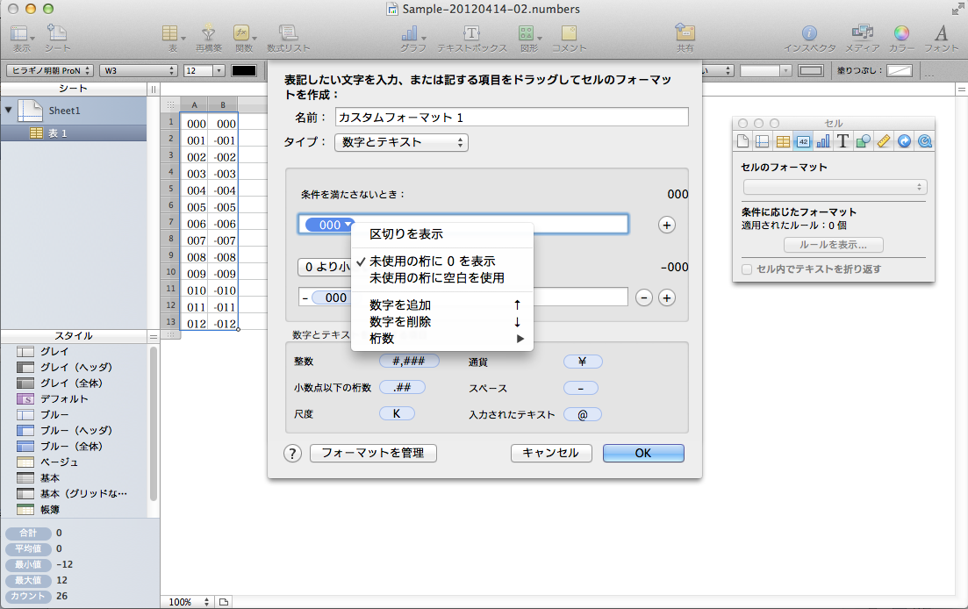Click the Media browser icon
Image resolution: width=968 pixels, height=609 pixels.
(x=862, y=33)
